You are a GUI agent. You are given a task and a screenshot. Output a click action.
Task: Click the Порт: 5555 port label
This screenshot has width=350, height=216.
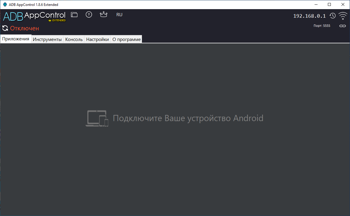(322, 26)
